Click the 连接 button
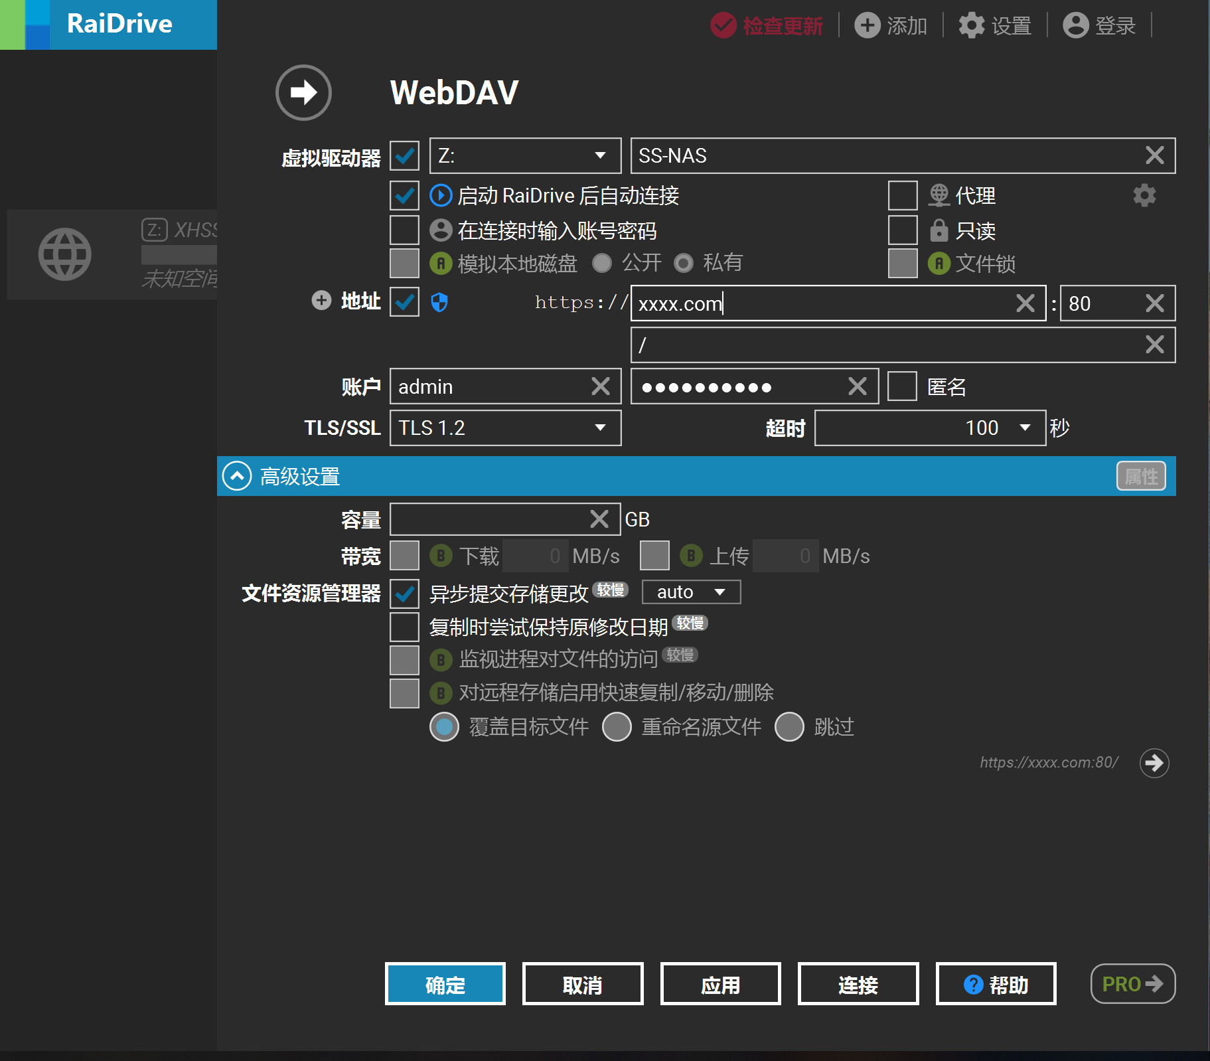 [858, 984]
